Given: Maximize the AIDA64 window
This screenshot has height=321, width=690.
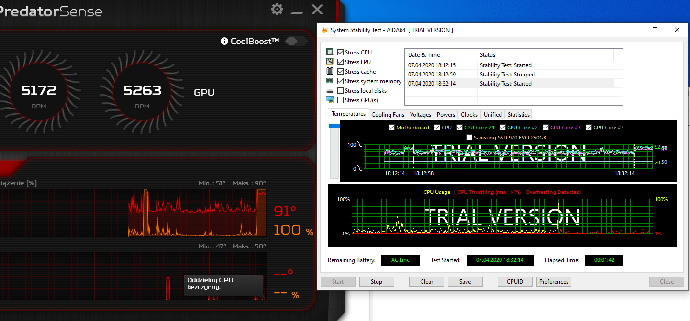Looking at the screenshot, I should point(655,30).
